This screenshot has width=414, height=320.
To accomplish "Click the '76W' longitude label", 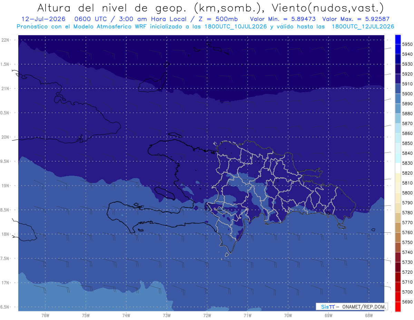I will click(x=45, y=315).
